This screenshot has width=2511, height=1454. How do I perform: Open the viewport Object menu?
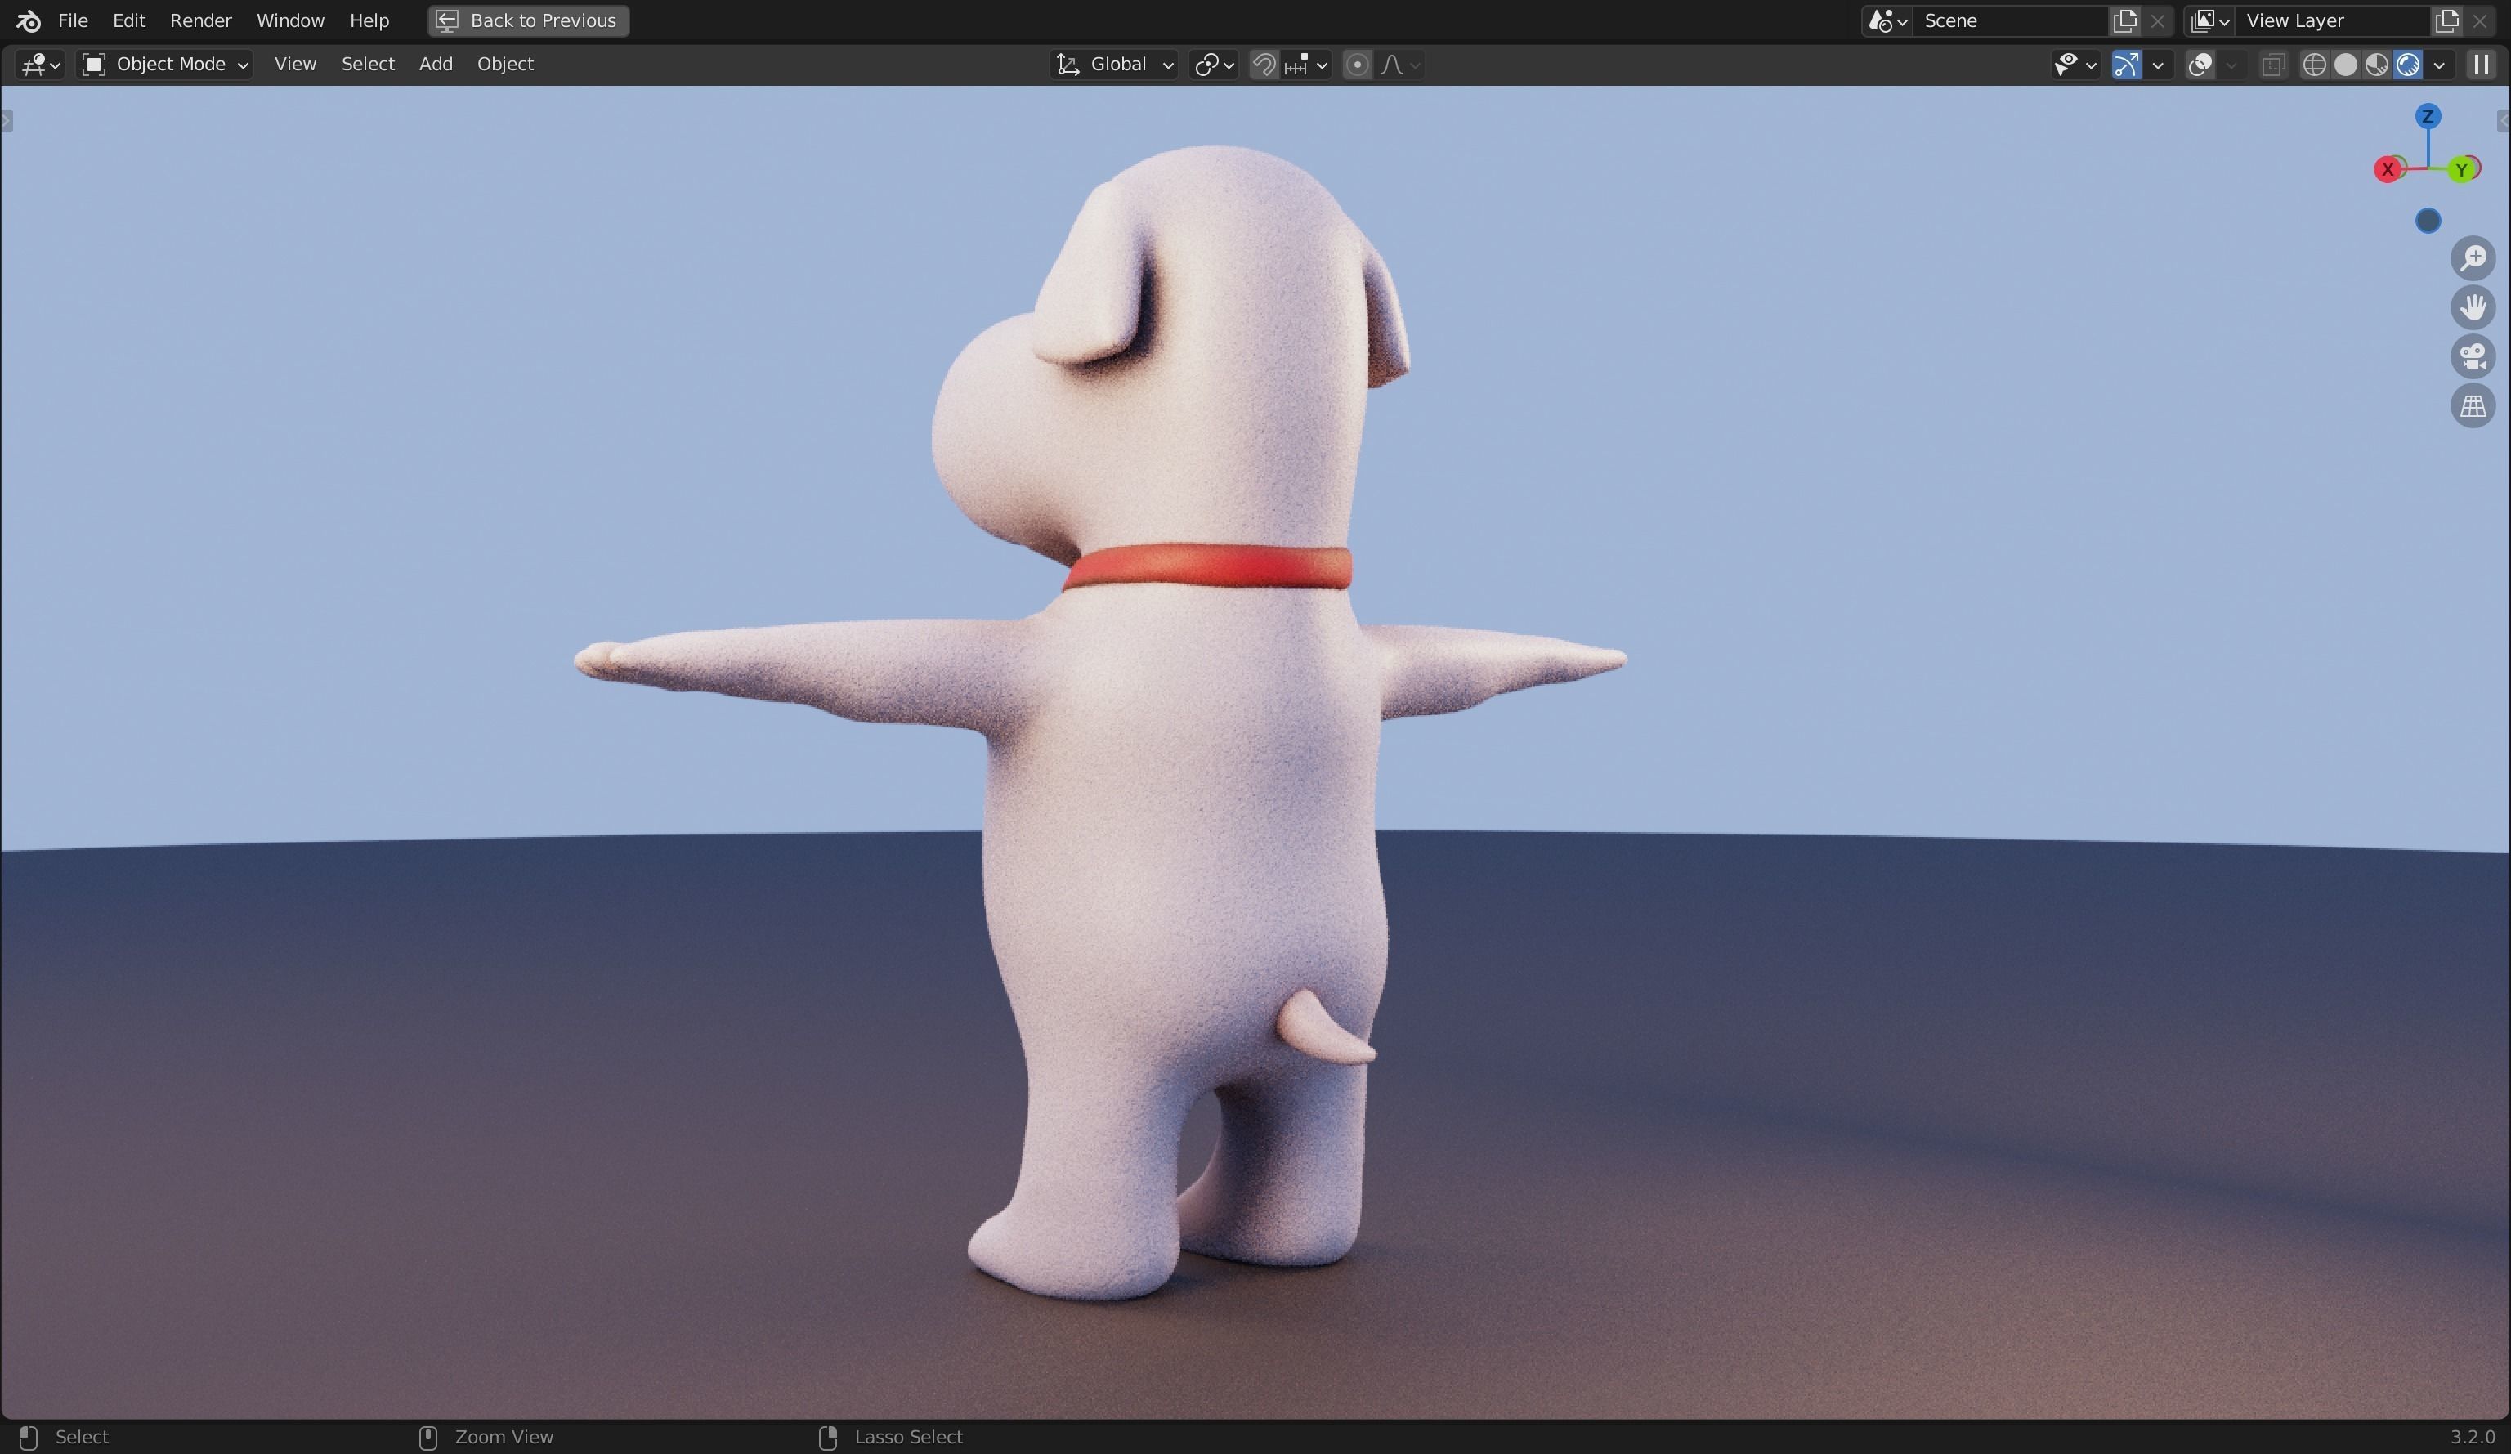[505, 65]
